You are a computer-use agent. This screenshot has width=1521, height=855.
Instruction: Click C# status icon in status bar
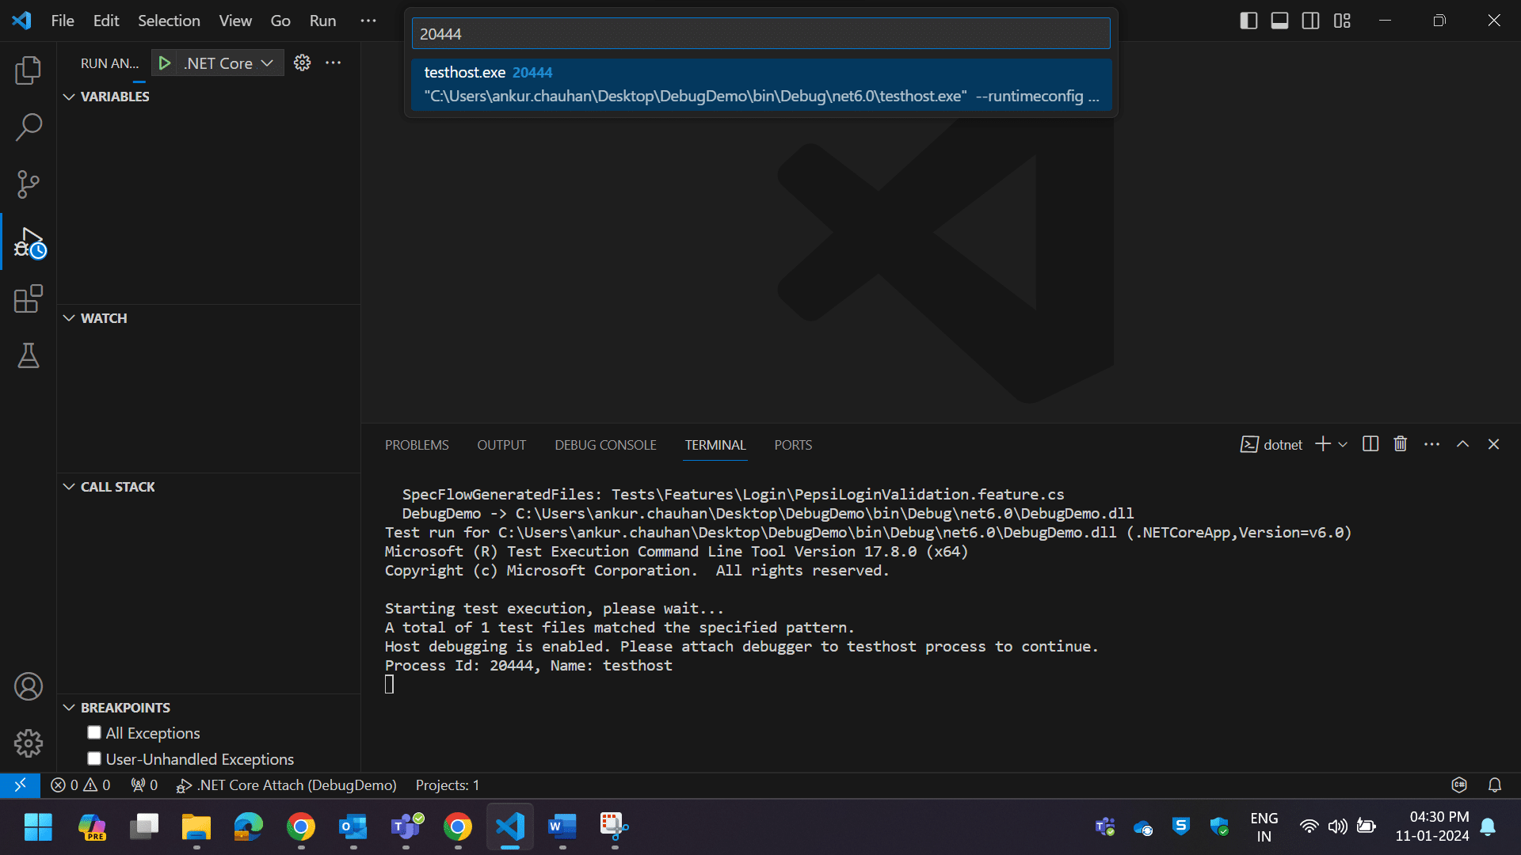click(x=1459, y=785)
